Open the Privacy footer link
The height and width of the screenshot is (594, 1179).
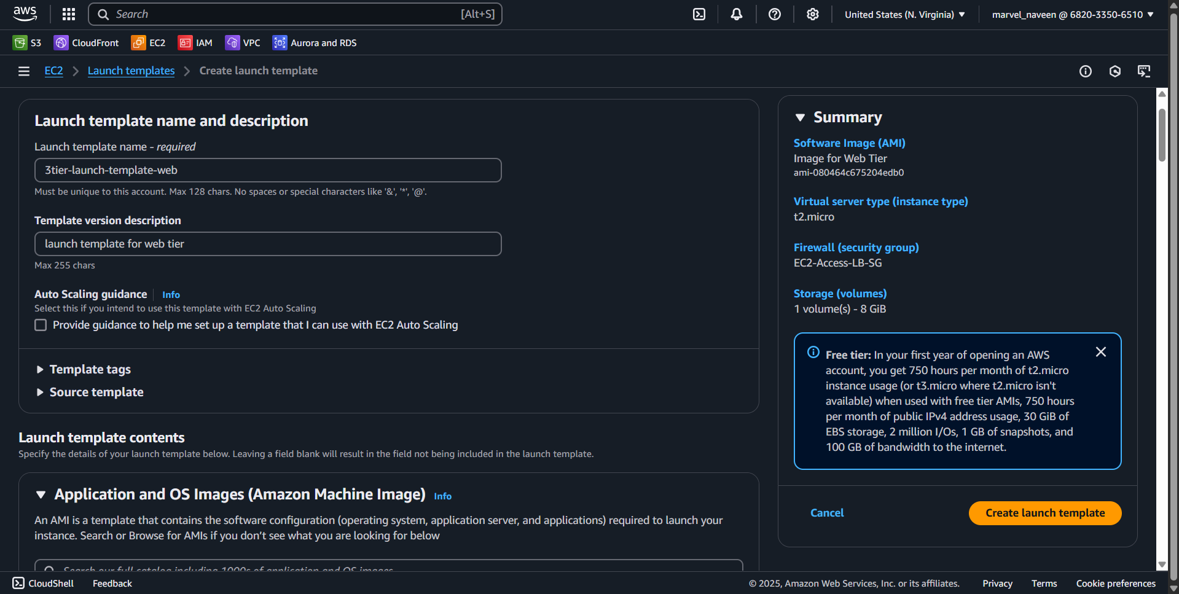997,584
